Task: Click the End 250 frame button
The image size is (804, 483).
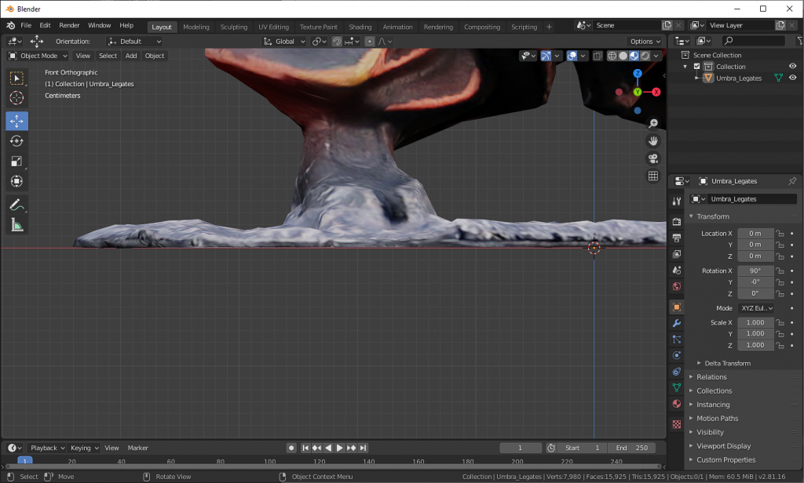Action: pyautogui.click(x=631, y=448)
